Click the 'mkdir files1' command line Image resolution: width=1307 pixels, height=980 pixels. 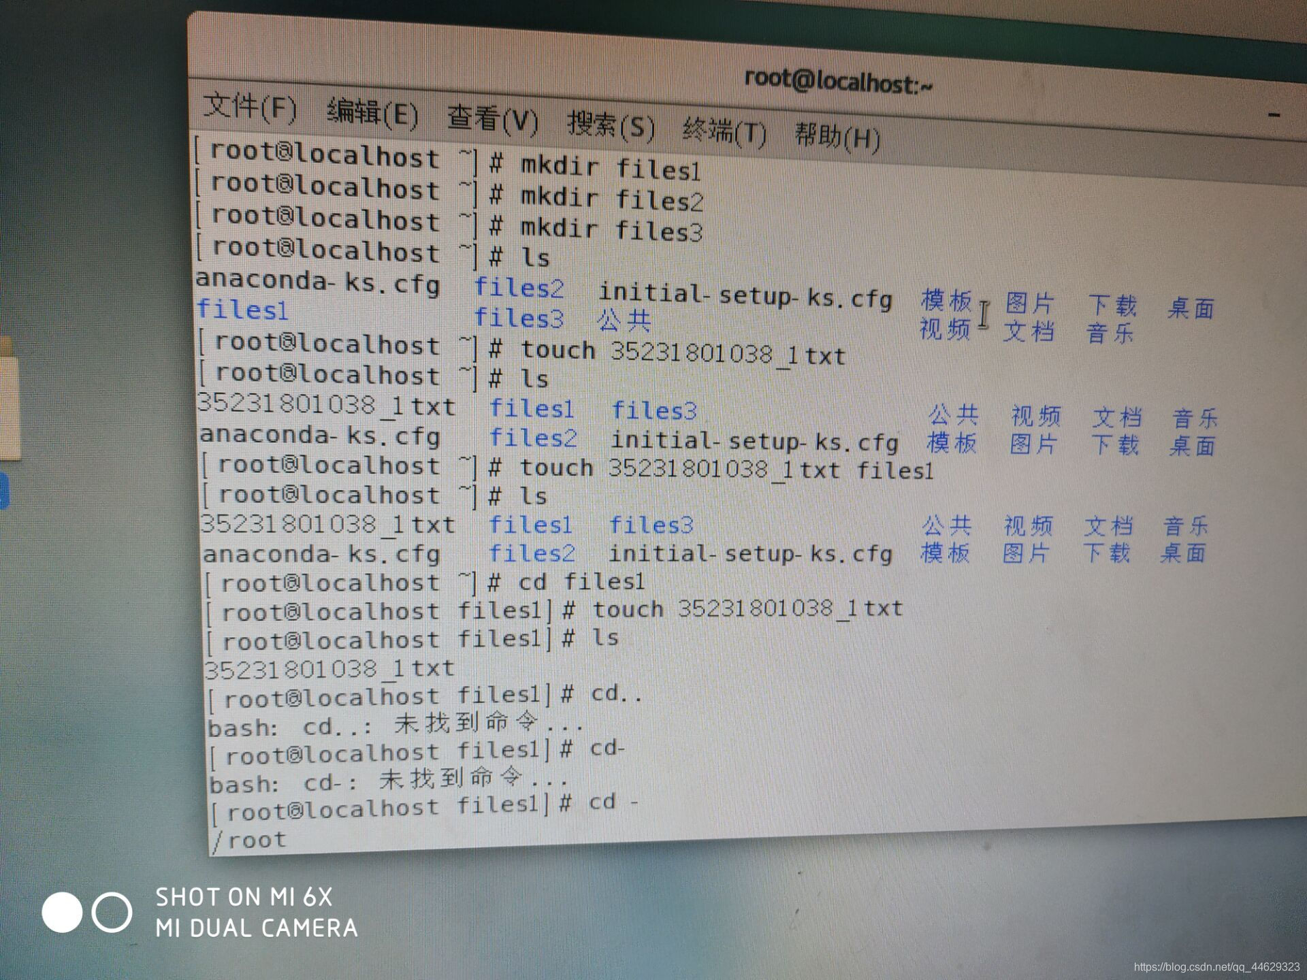pyautogui.click(x=447, y=161)
